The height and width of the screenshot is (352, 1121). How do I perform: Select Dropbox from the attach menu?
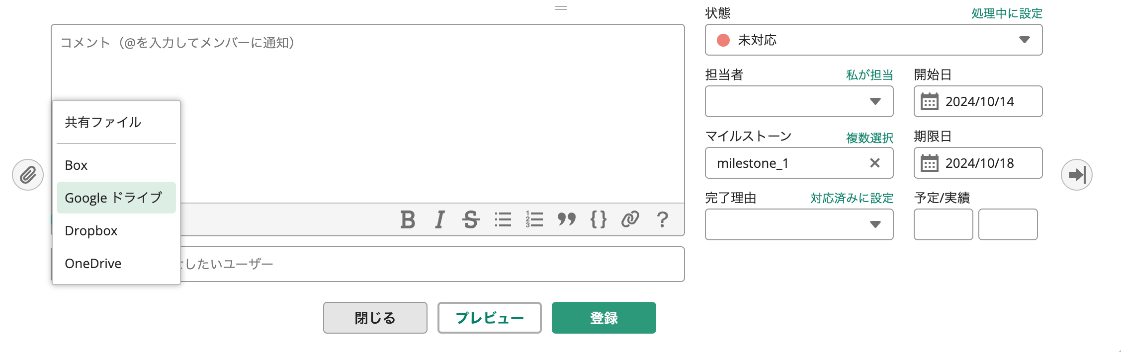(91, 231)
